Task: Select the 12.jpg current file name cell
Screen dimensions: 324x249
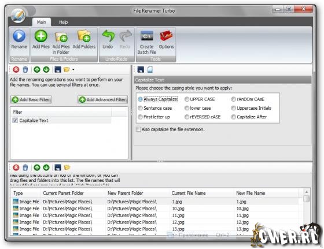Action: [x=178, y=222]
